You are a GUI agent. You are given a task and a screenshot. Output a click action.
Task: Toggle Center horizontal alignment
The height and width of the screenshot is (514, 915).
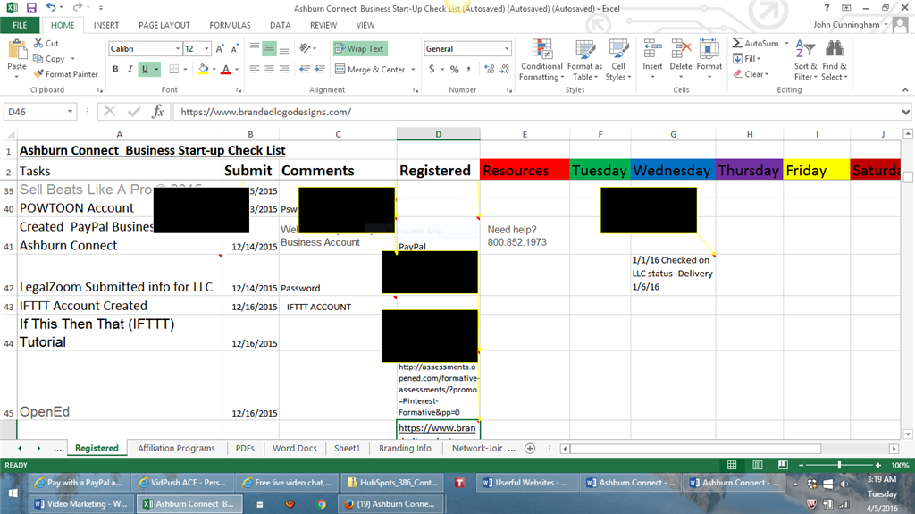click(x=269, y=69)
